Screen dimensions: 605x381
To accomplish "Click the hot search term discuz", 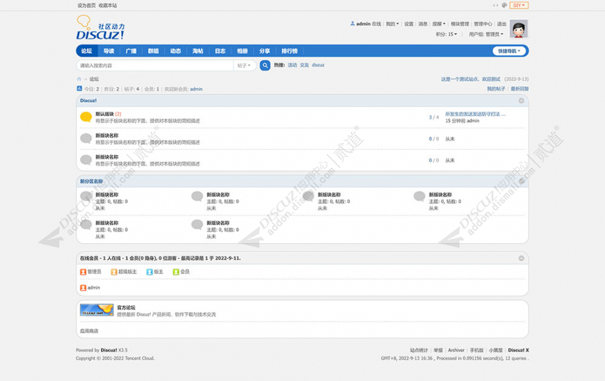I will (318, 65).
